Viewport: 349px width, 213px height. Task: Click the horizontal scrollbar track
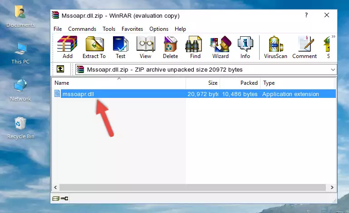[x=192, y=187]
